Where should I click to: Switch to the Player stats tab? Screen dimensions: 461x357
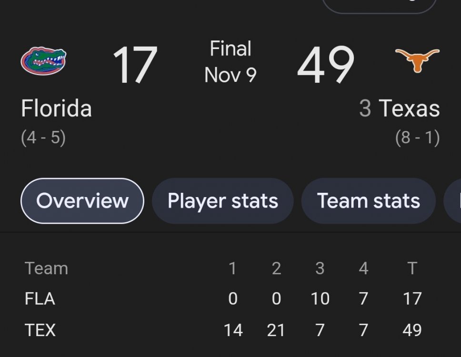coord(222,201)
